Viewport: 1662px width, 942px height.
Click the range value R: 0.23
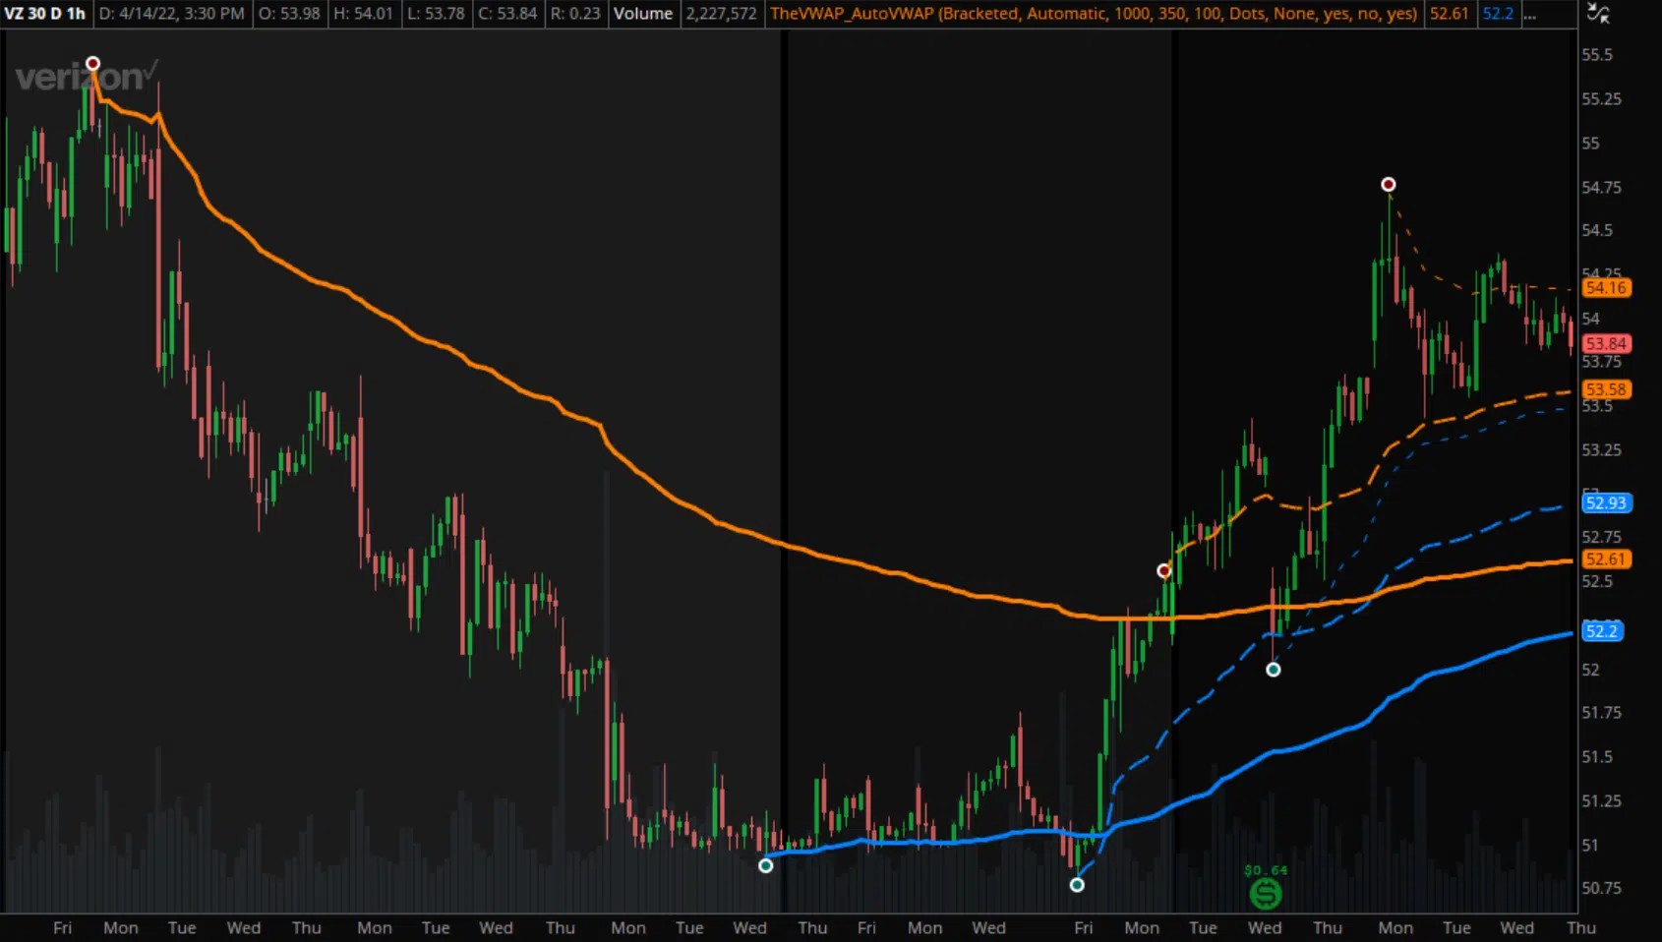point(575,14)
